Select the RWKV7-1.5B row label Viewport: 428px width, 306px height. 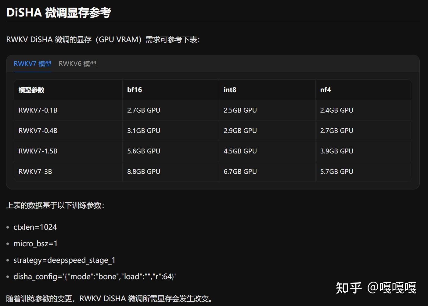[38, 151]
